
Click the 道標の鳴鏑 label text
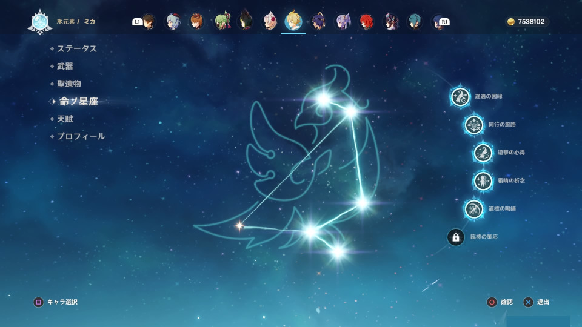502,209
